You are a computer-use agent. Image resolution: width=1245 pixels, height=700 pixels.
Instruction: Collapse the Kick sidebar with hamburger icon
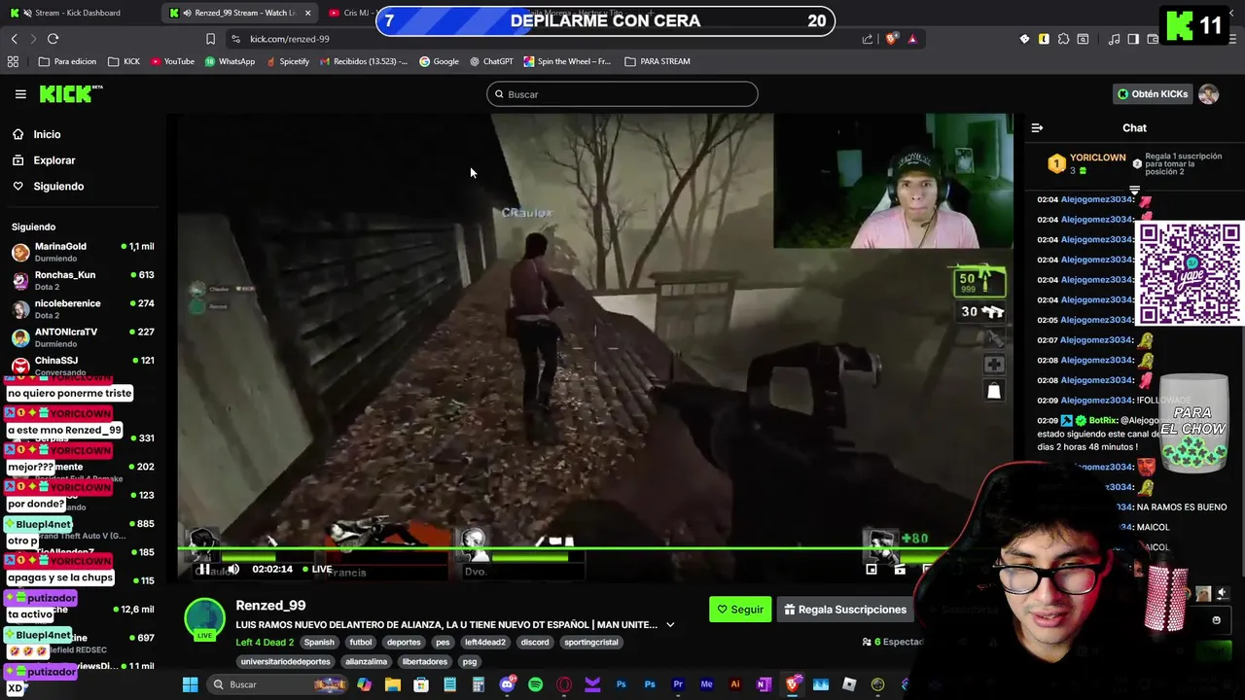pyautogui.click(x=20, y=94)
